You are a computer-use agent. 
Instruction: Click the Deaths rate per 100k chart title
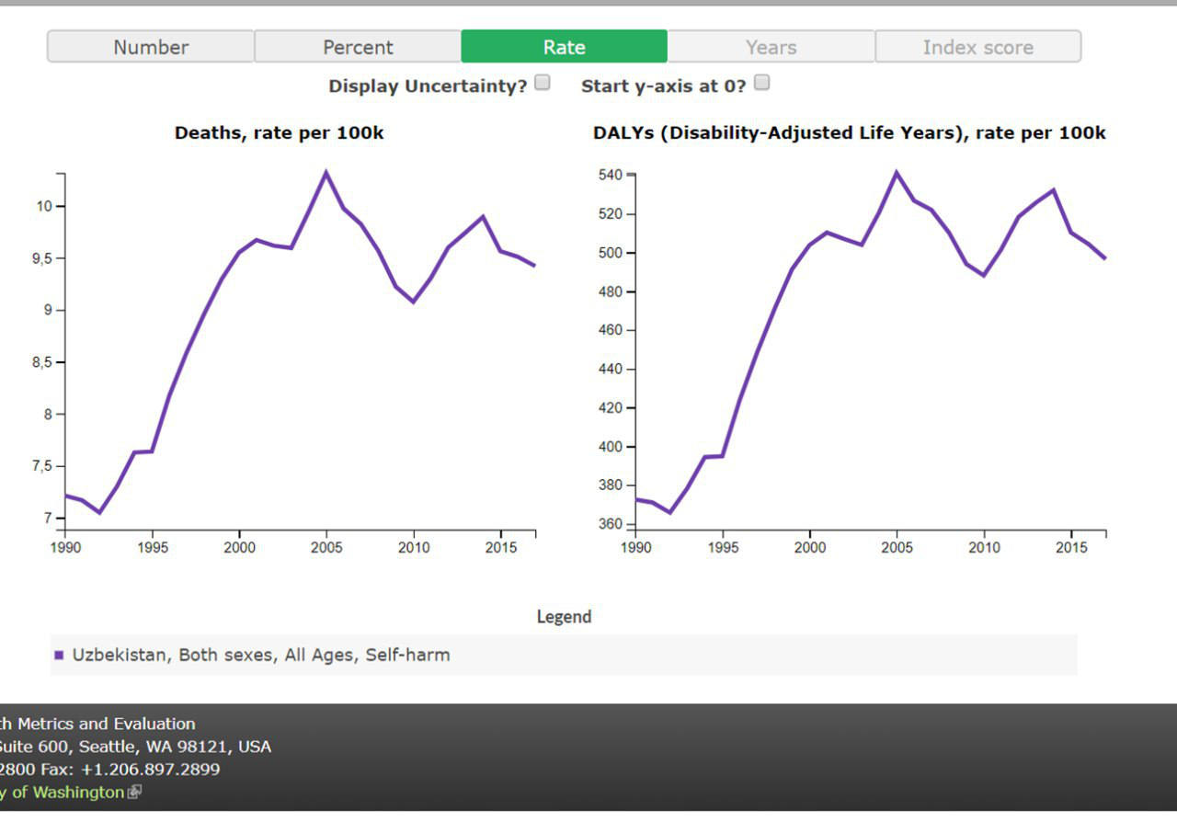pos(279,133)
